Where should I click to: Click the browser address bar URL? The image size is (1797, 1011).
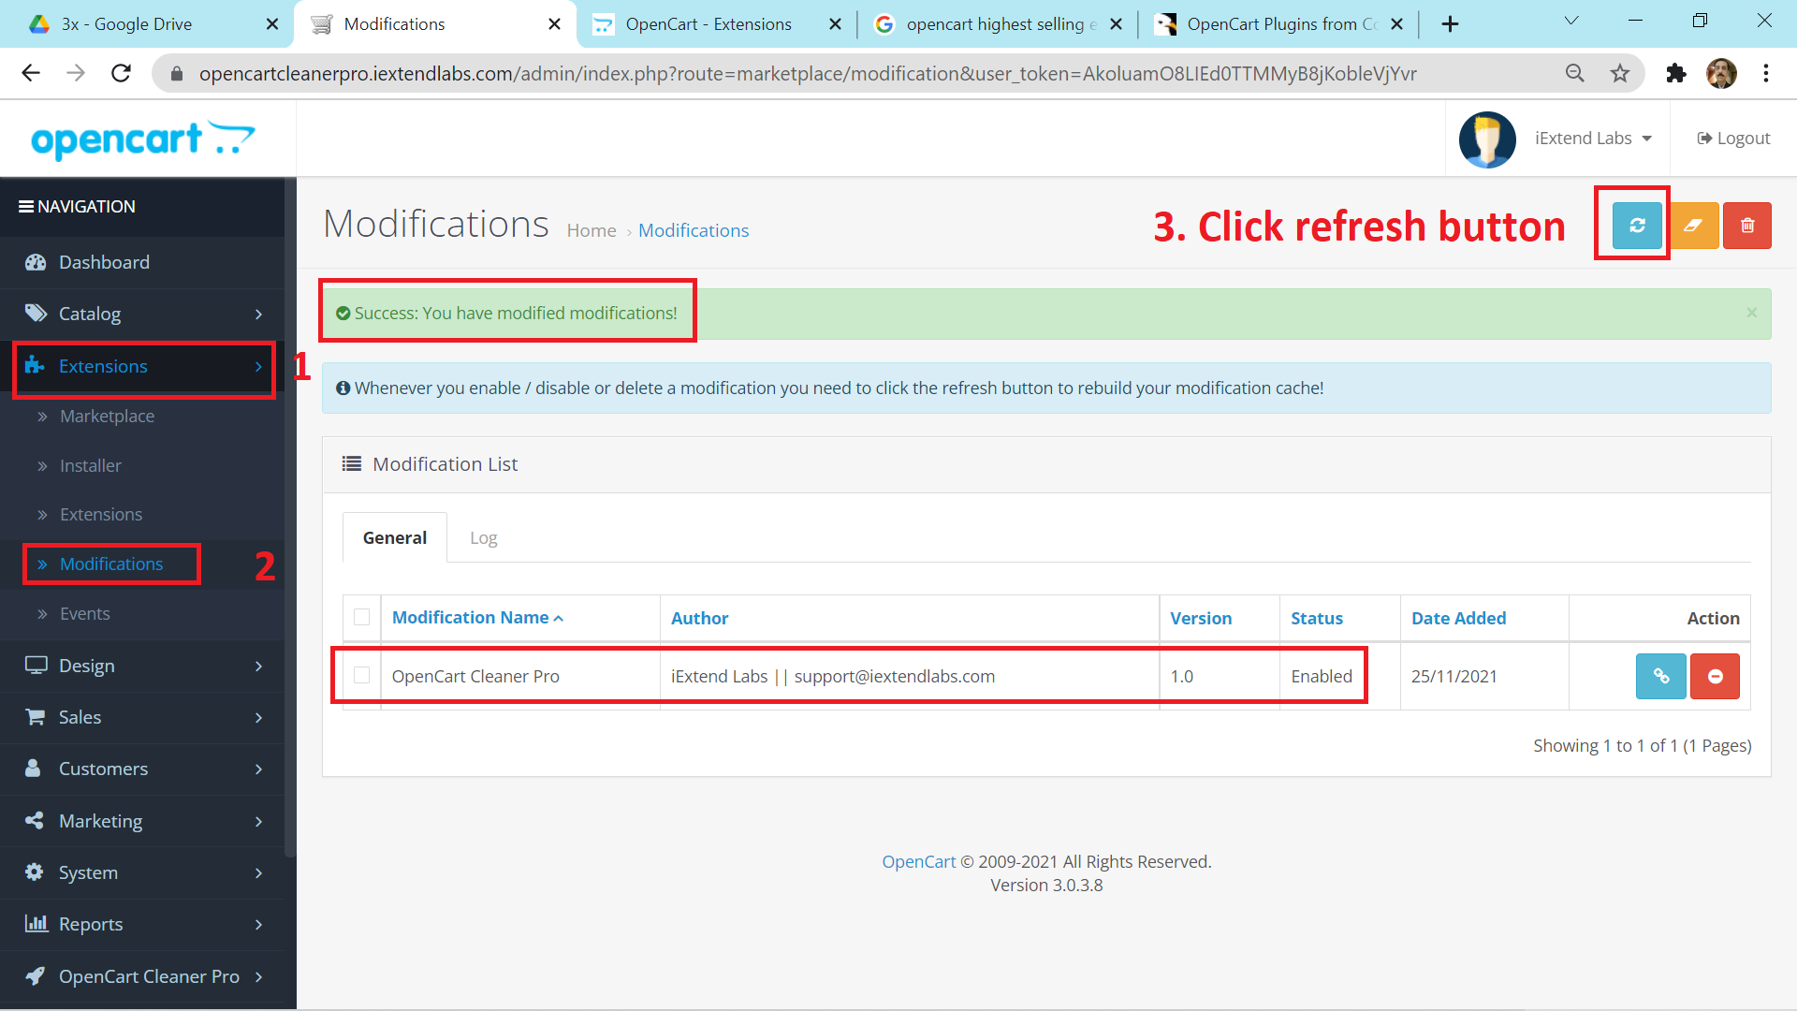pyautogui.click(x=807, y=73)
